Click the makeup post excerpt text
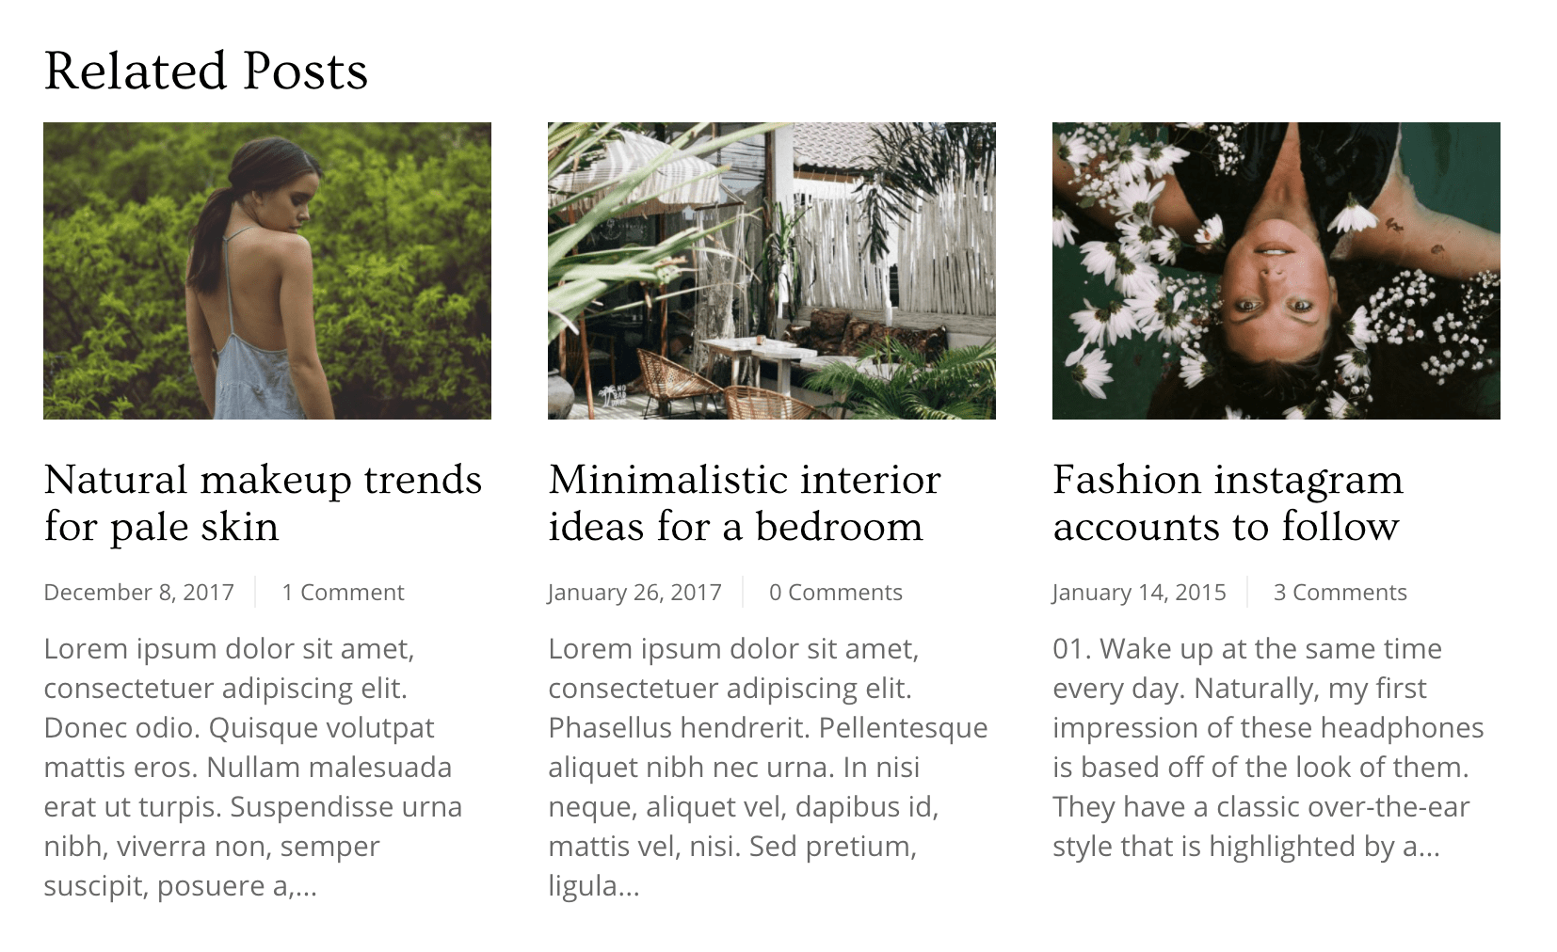This screenshot has width=1557, height=952. pyautogui.click(x=253, y=767)
